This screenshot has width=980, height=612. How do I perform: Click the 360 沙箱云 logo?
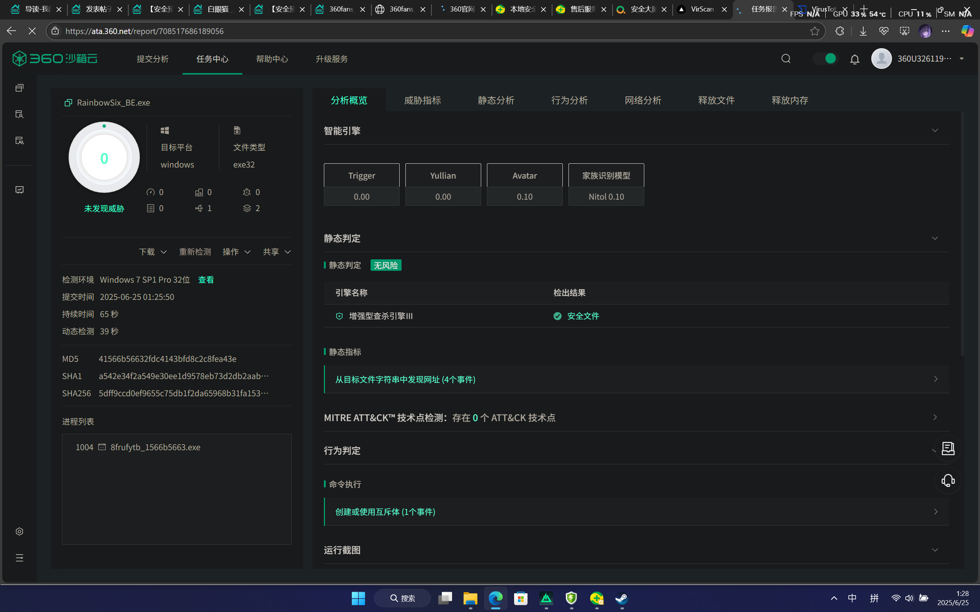[x=55, y=59]
